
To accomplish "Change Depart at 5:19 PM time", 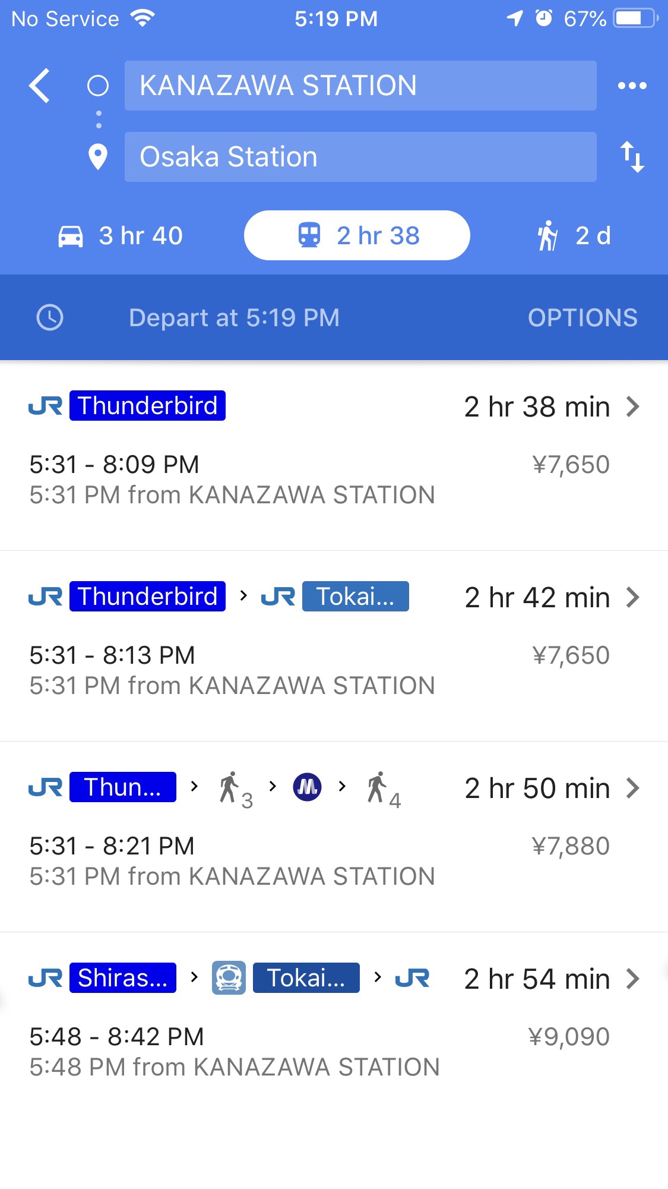I will point(234,318).
